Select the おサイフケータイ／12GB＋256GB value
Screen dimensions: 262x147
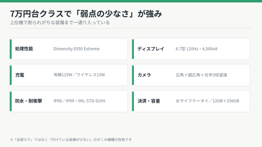(x=207, y=101)
